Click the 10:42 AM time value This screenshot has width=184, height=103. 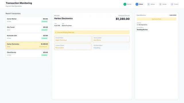57,25
